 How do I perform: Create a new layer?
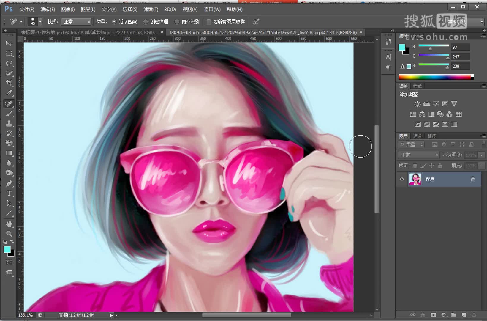464,315
